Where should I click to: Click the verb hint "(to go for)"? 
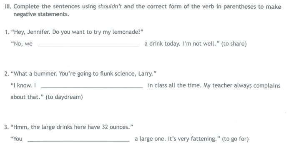click(235, 139)
